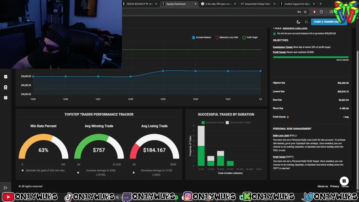Screen dimensions: 359x202
Task: Open the Terms footer link
Action: (345, 186)
